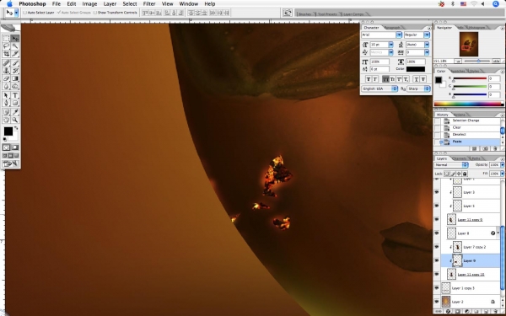This screenshot has height=316, width=506.
Task: Switch to Quick Mask mode
Action: click(15, 147)
